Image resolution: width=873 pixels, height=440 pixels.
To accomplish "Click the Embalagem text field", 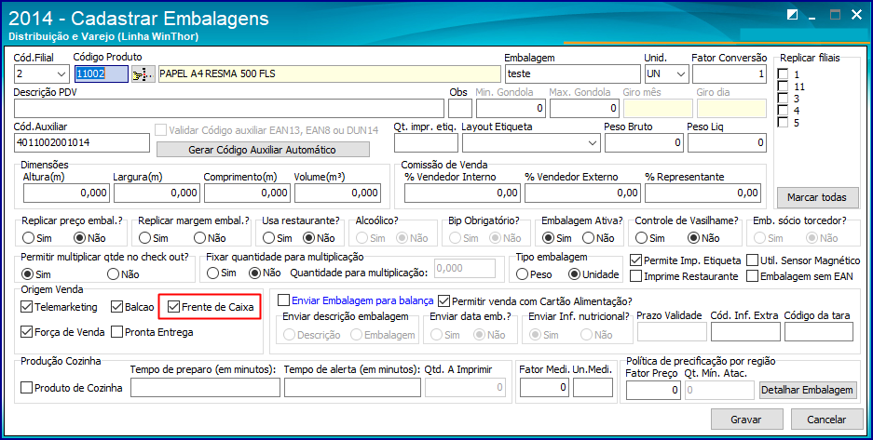I will [572, 73].
